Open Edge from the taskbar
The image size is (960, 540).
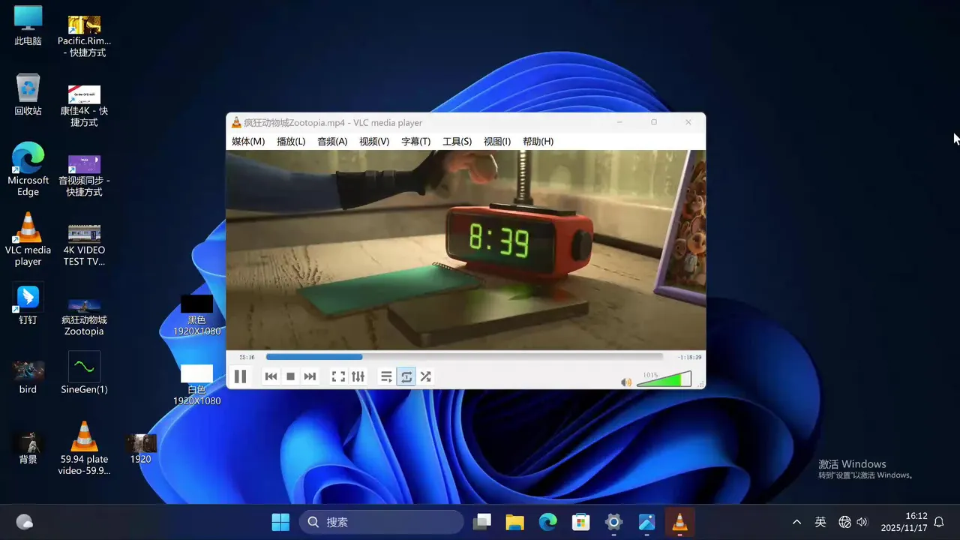tap(547, 522)
